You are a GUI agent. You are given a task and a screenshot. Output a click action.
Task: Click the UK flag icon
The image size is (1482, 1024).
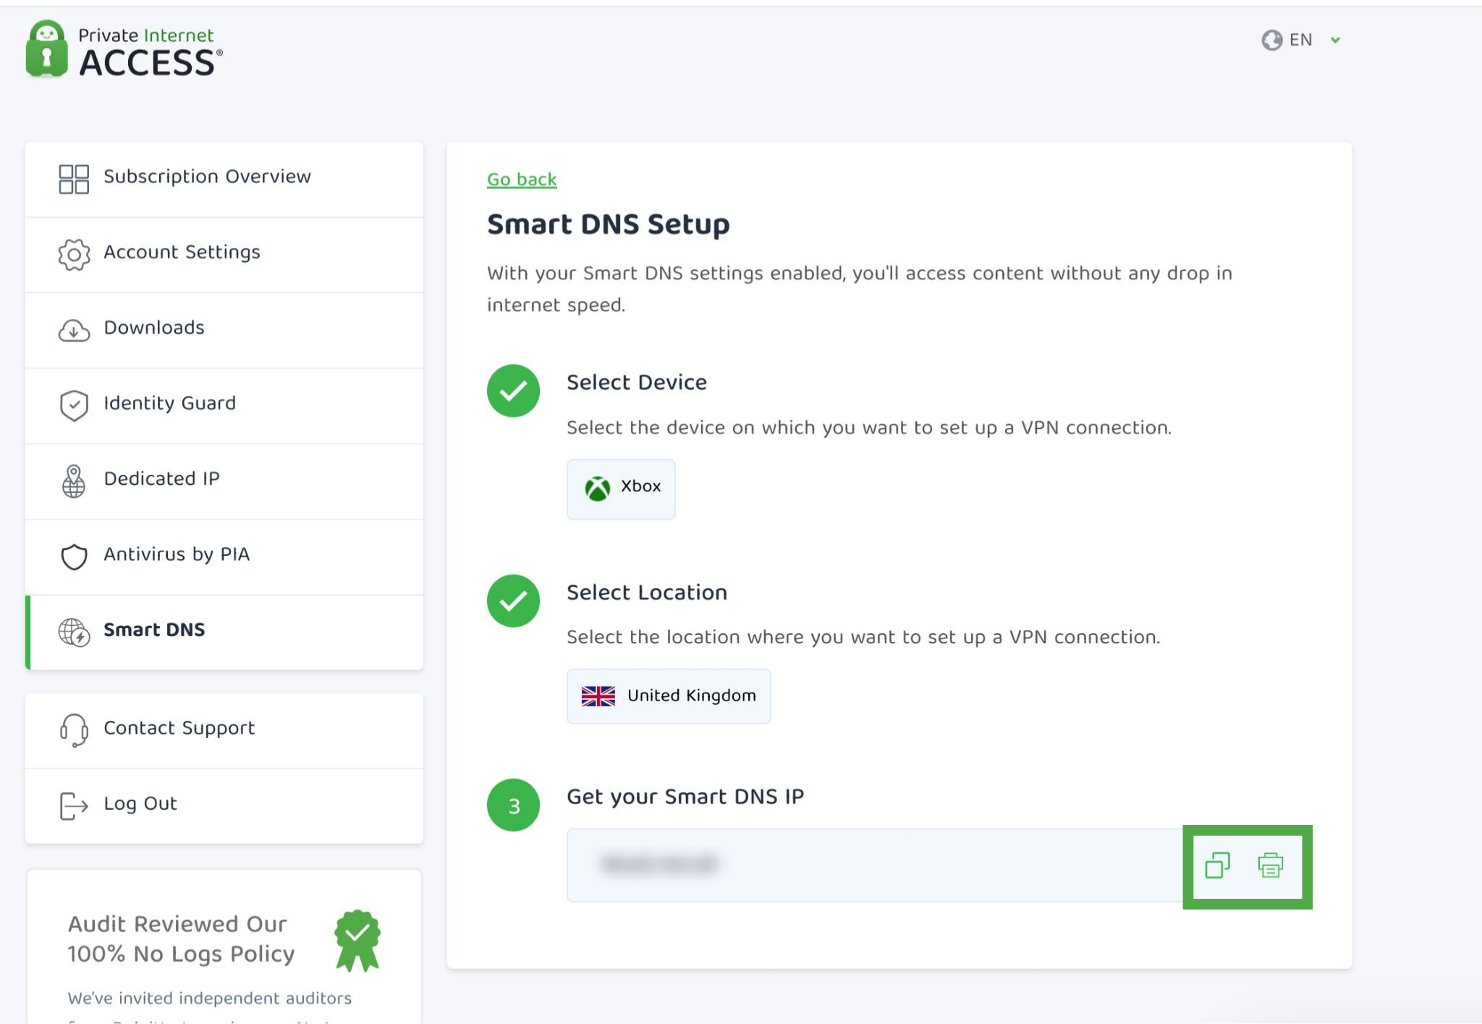(x=598, y=696)
